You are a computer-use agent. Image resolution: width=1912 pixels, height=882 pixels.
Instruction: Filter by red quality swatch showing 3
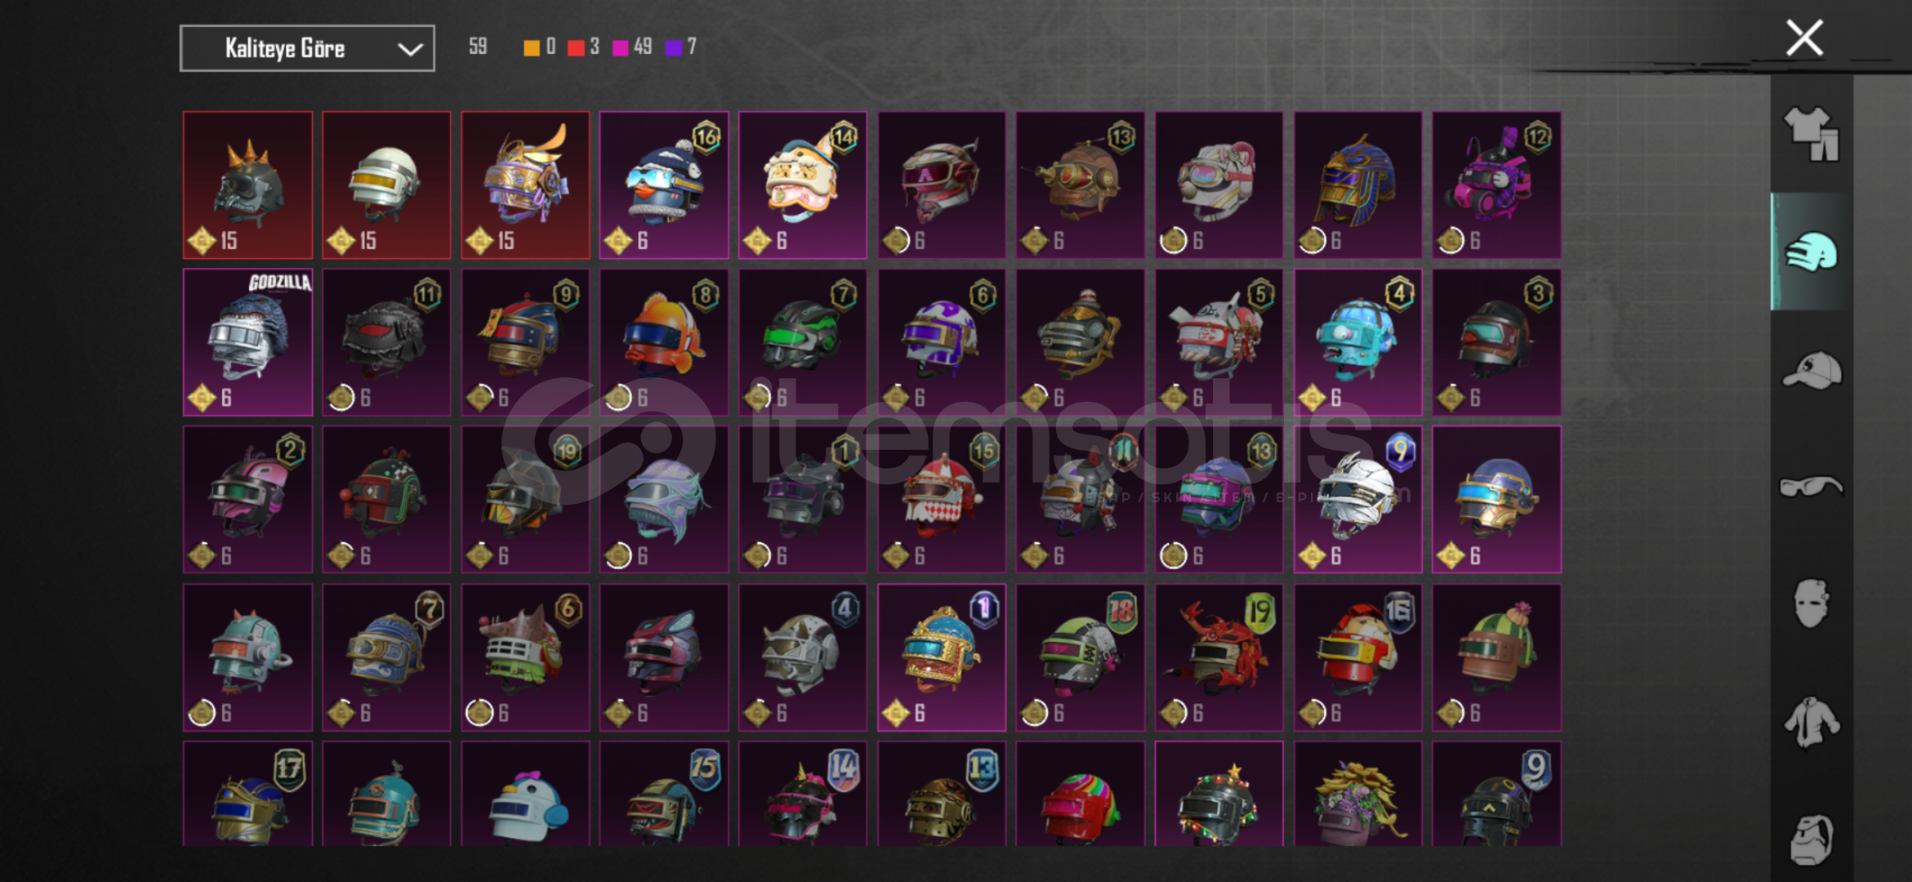576,47
